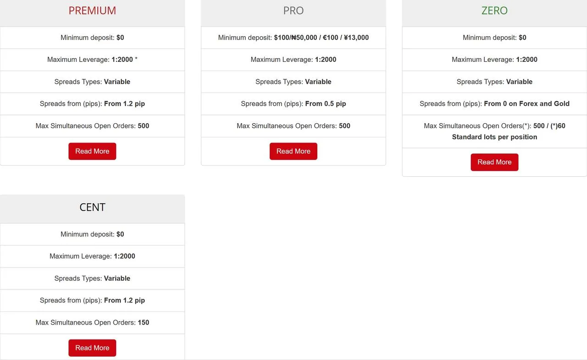Select the PRO account header

[293, 10]
